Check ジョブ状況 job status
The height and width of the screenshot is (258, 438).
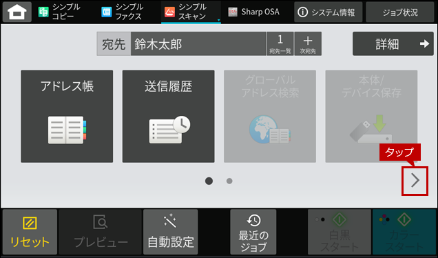coord(400,12)
